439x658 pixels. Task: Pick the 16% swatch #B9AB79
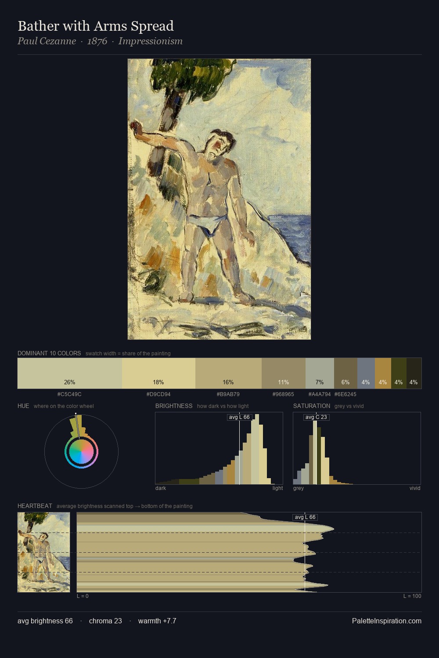tap(228, 373)
